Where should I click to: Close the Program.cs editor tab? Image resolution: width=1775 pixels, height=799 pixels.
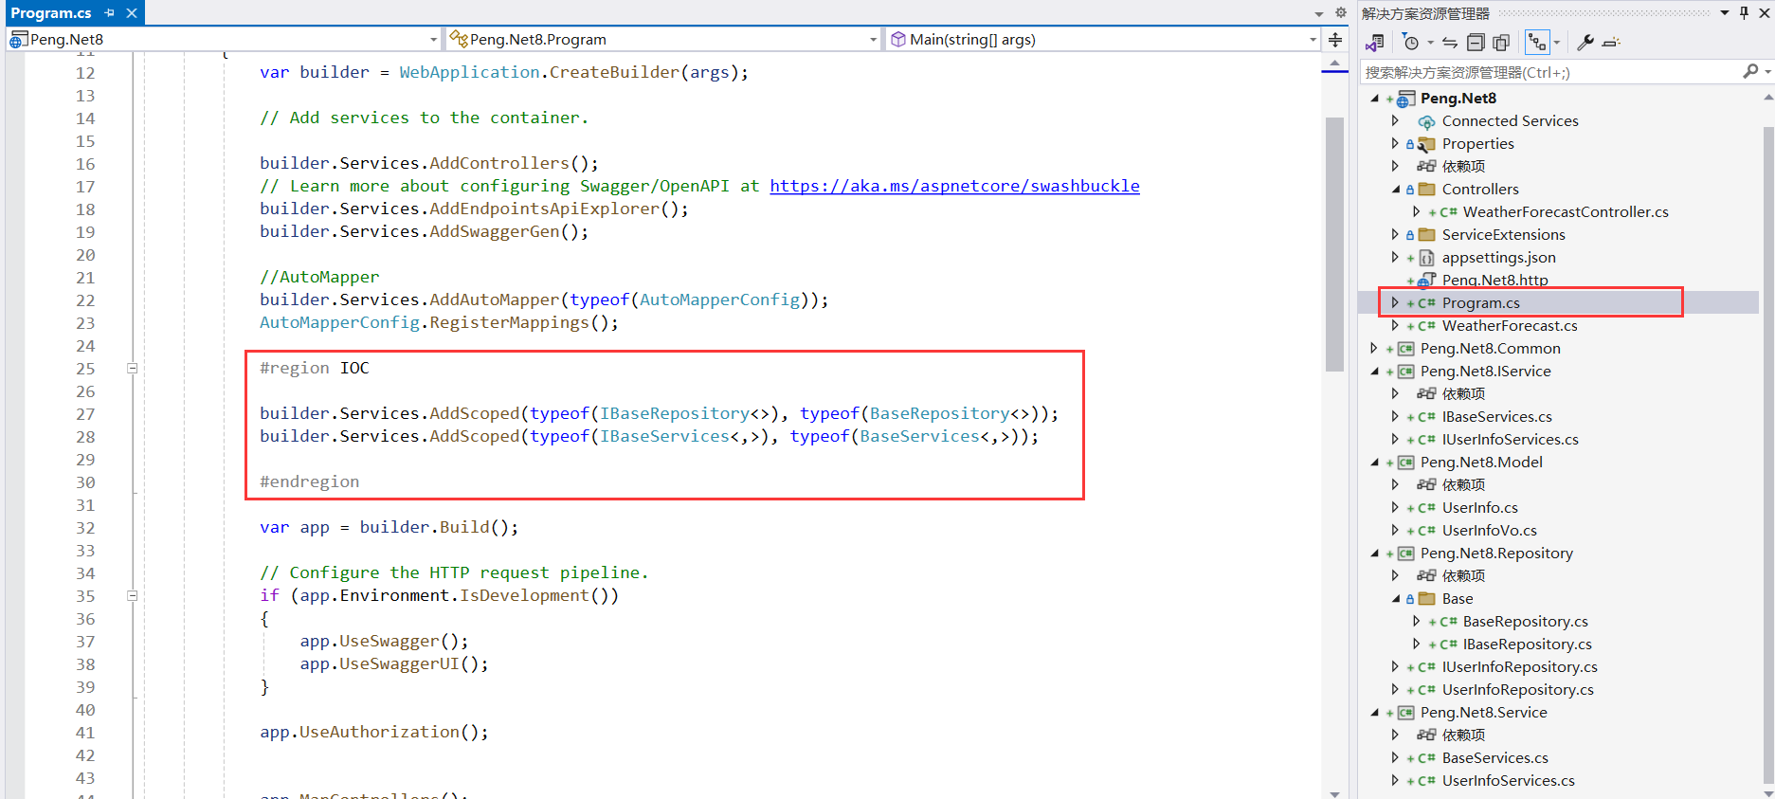pyautogui.click(x=132, y=13)
